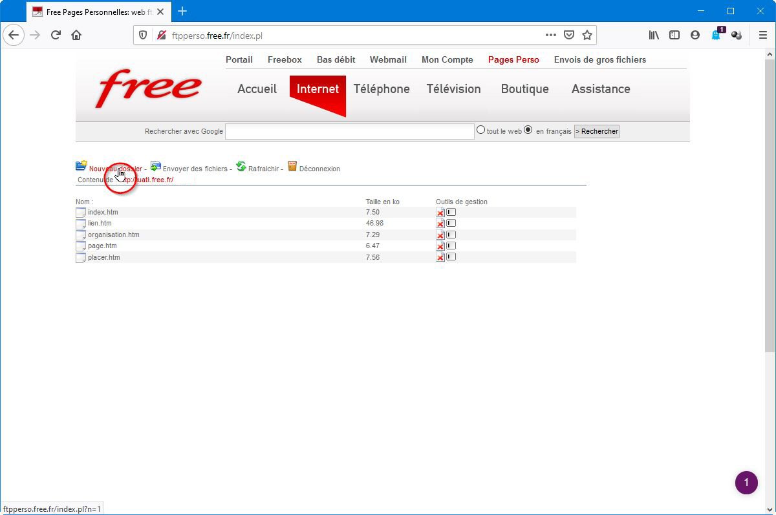Delete placer.htm with its red X icon
The height and width of the screenshot is (515, 776).
[440, 257]
